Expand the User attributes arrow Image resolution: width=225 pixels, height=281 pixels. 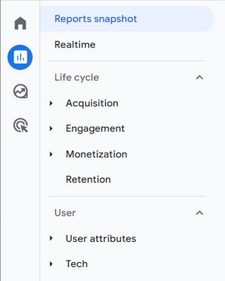pyautogui.click(x=51, y=238)
